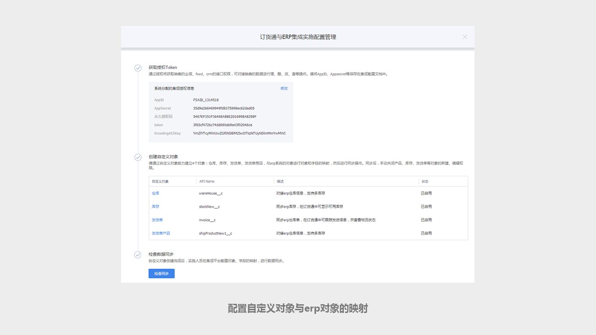Click the AppSecret value string
The height and width of the screenshot is (335, 596).
pos(224,108)
